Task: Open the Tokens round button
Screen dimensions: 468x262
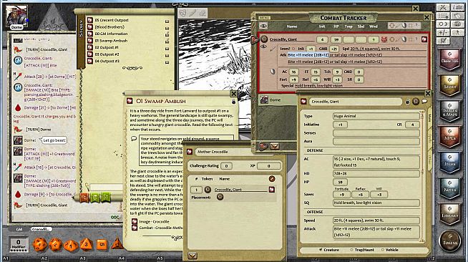Action: pos(450,241)
